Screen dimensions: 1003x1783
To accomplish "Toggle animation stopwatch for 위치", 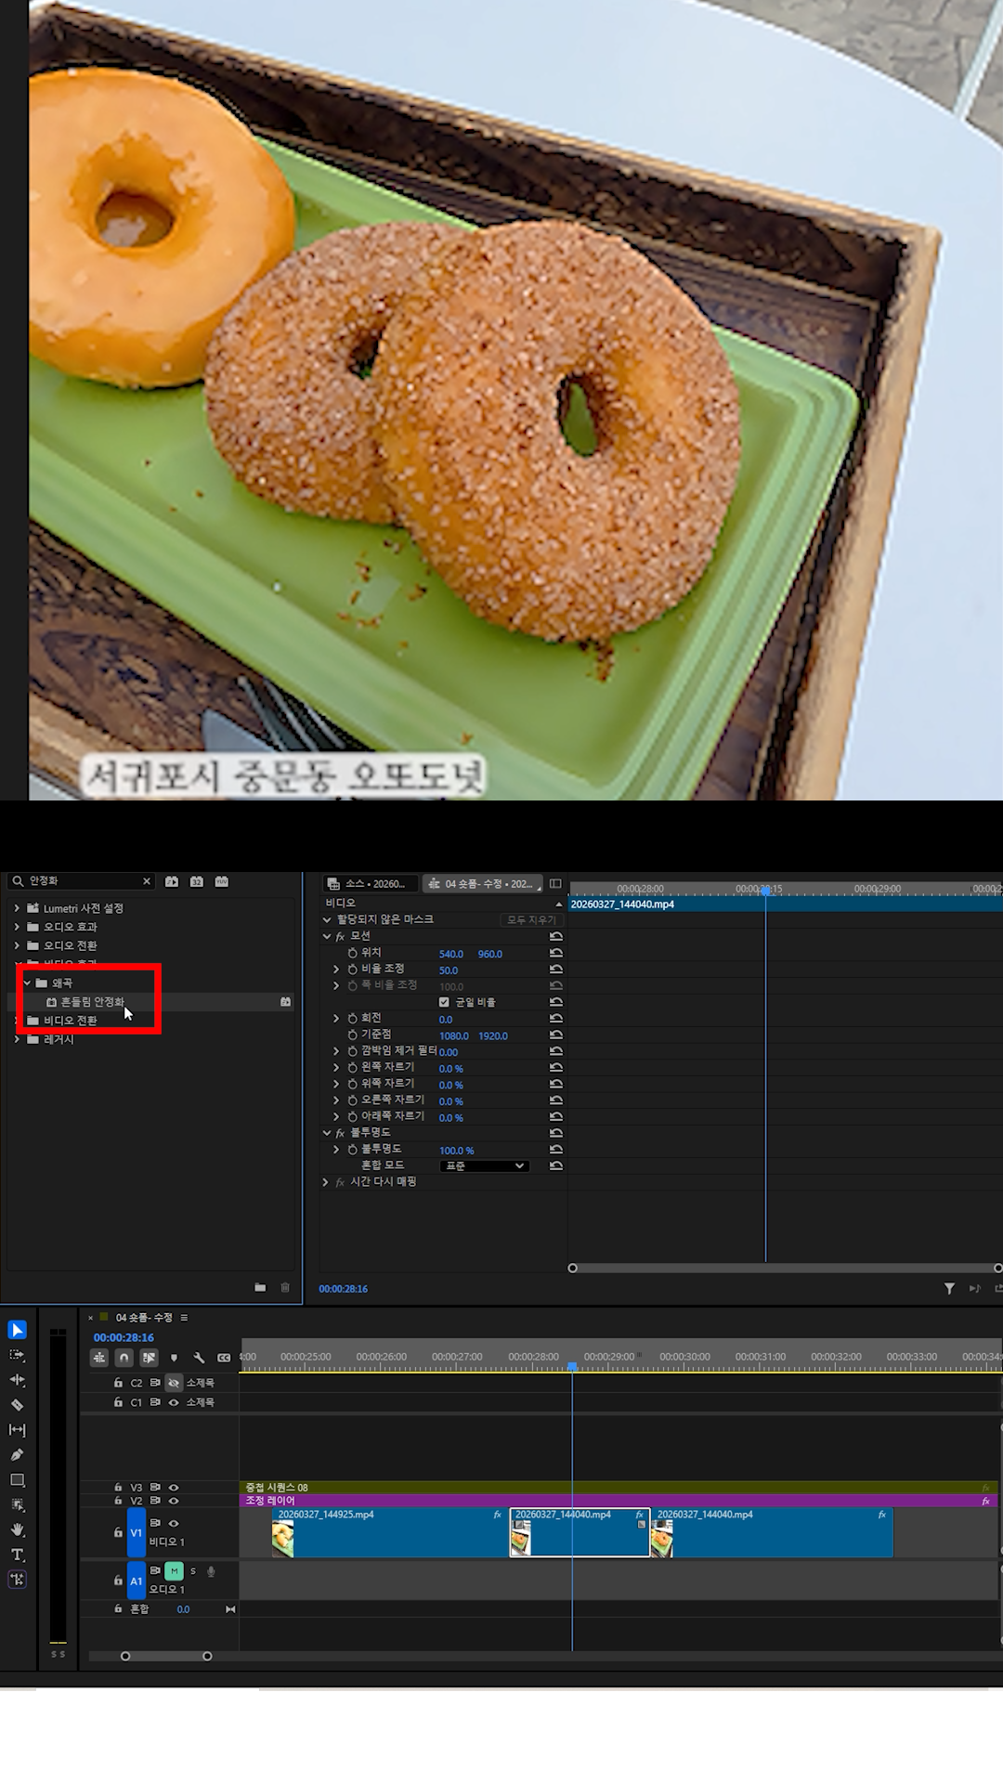I will click(352, 953).
